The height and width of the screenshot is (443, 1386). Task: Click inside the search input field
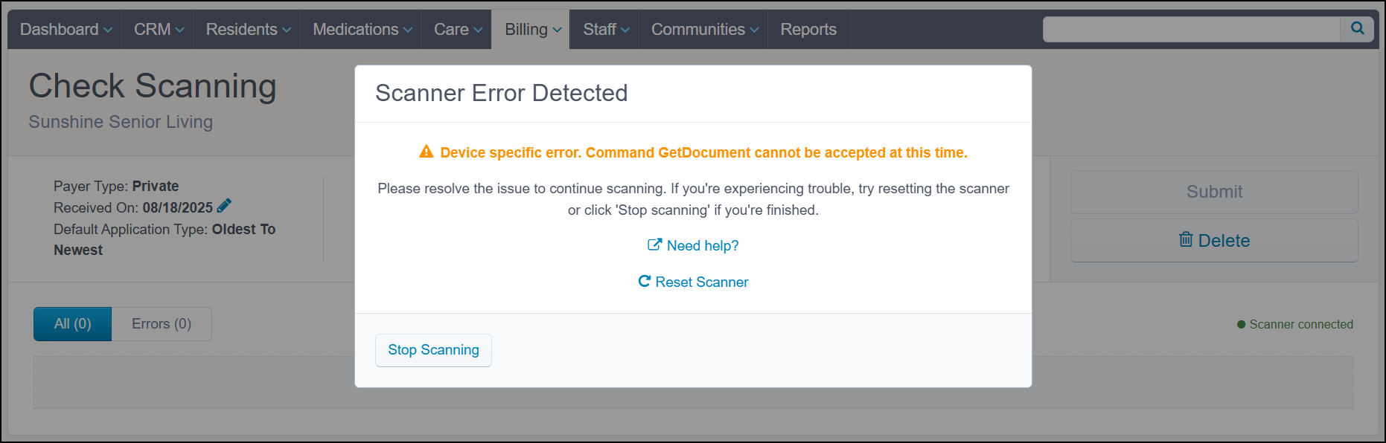[1191, 29]
